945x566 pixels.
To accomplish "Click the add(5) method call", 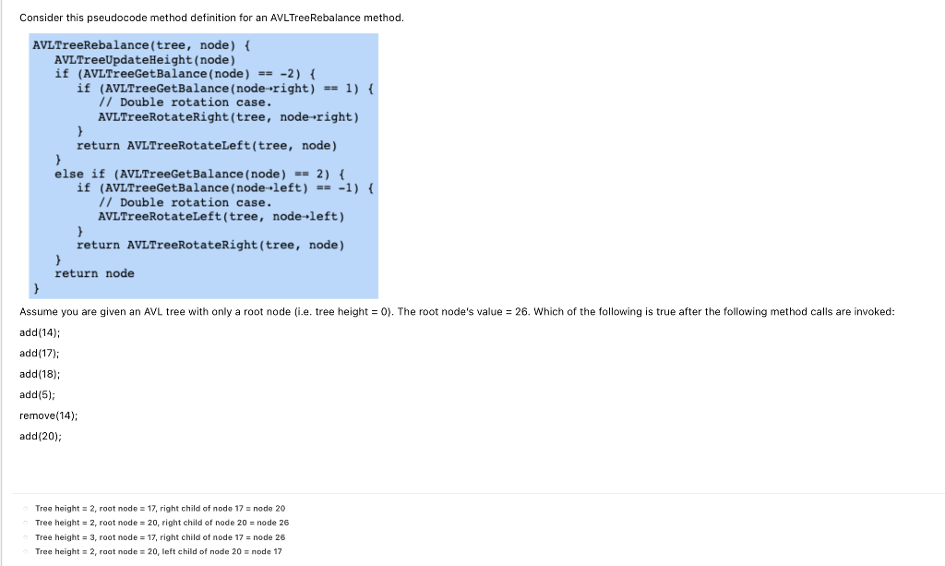I will click(34, 394).
